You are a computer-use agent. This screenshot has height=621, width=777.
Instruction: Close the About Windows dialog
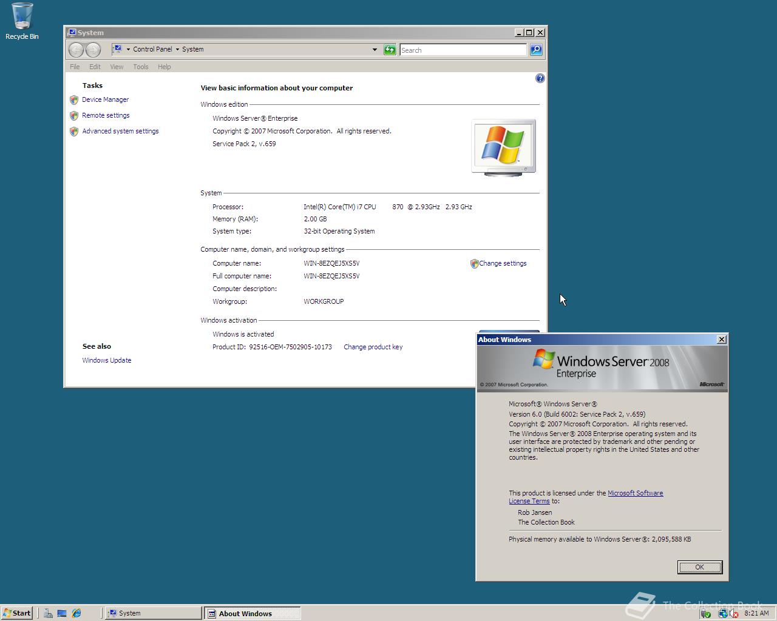click(722, 340)
